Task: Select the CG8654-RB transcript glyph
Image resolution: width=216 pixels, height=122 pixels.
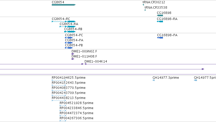Action: [x=70, y=32]
